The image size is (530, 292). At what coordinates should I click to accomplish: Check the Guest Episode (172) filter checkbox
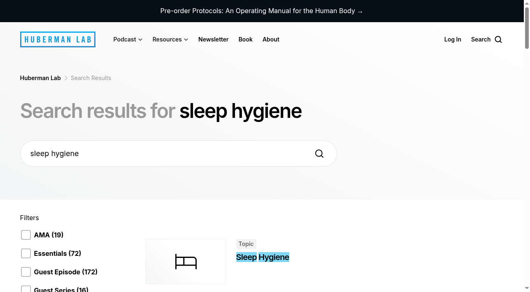point(26,272)
